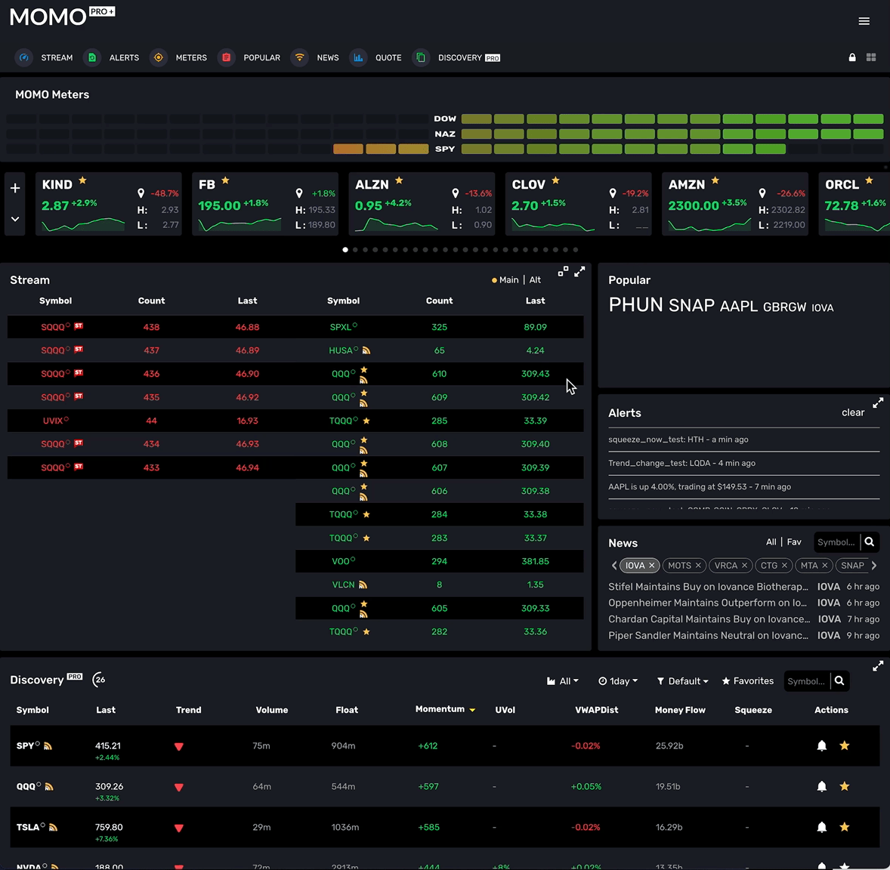Click the location pin on AMZN card
890x870 pixels.
[762, 193]
